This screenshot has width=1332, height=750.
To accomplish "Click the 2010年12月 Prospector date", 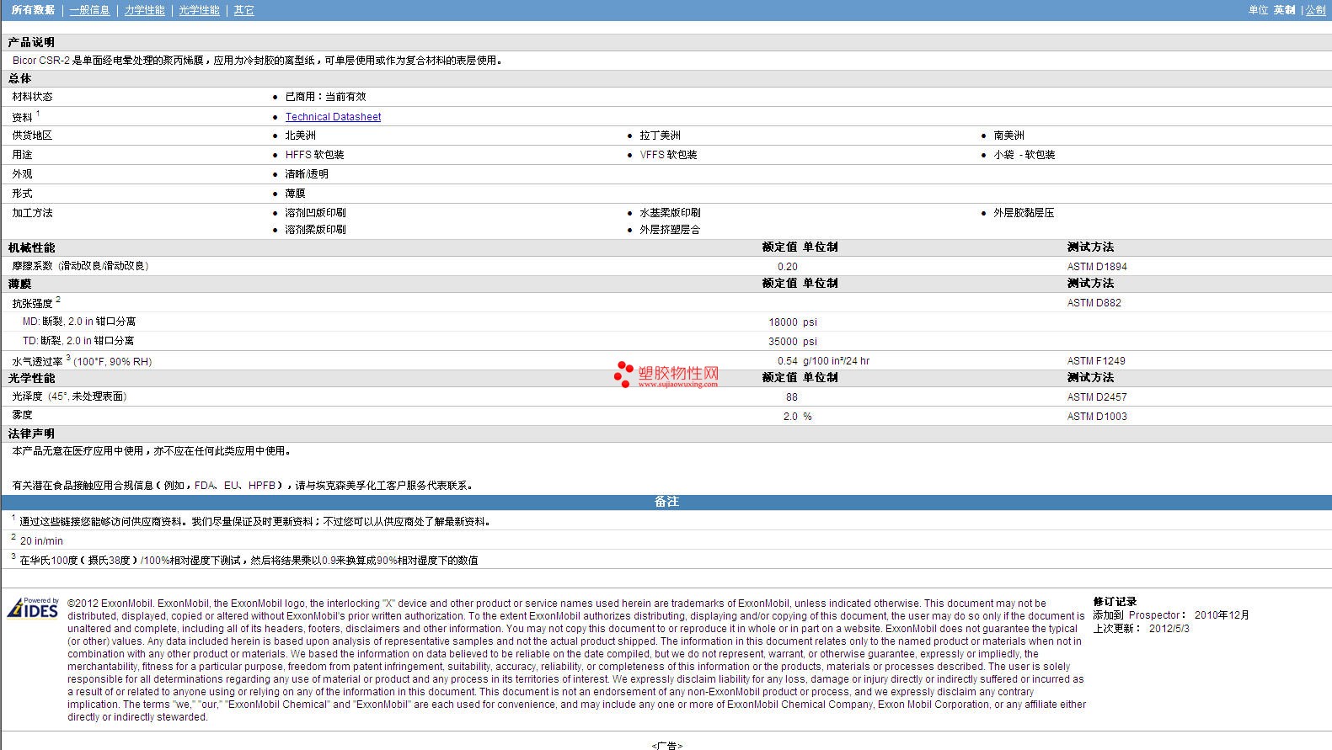I will [x=1222, y=615].
